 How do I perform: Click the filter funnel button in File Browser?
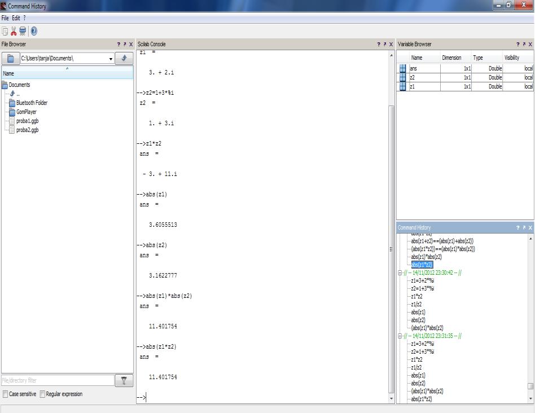[124, 381]
